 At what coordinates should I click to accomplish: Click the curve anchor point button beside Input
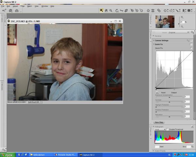click(x=157, y=92)
